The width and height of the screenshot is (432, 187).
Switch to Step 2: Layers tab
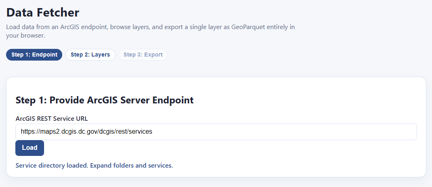coord(90,55)
